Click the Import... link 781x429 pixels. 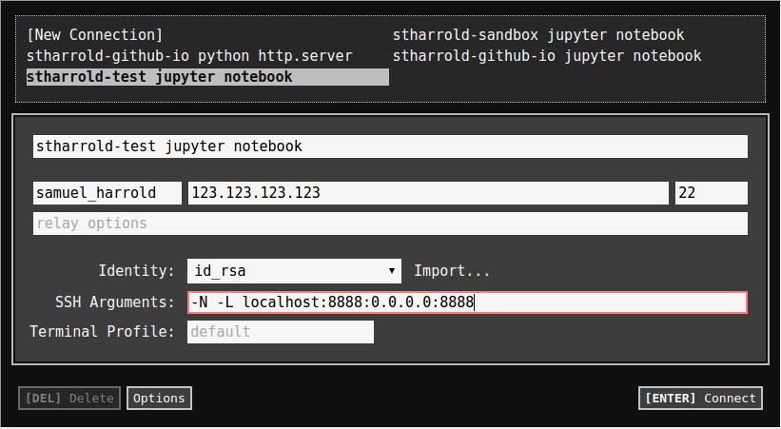tap(452, 271)
